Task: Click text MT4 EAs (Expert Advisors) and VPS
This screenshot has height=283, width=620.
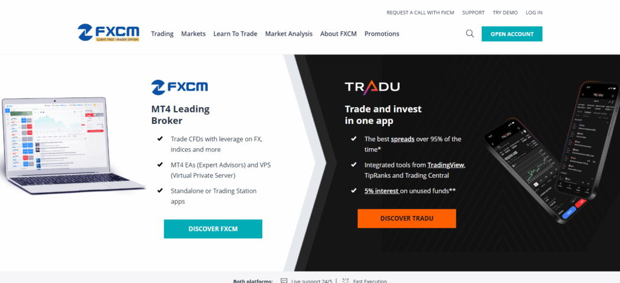Action: click(x=219, y=171)
